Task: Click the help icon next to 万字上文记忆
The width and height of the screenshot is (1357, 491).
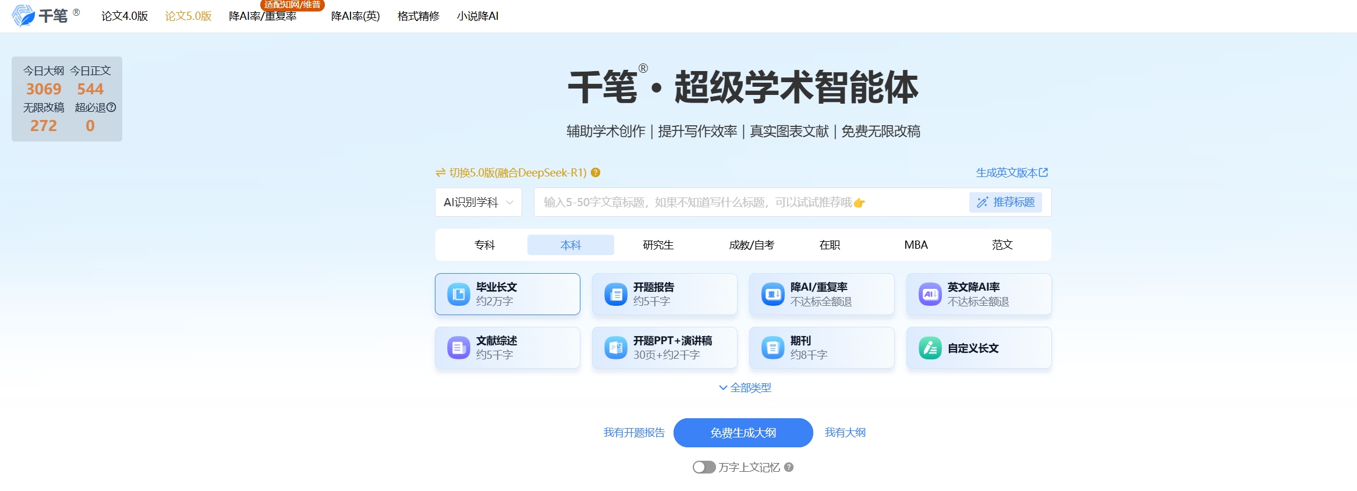Action: point(789,467)
